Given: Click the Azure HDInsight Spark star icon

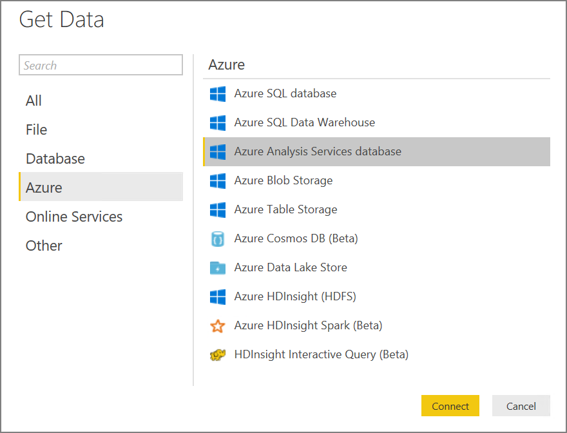Looking at the screenshot, I should [218, 326].
